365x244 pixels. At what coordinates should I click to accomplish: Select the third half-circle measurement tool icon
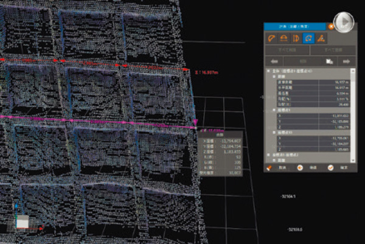point(296,38)
